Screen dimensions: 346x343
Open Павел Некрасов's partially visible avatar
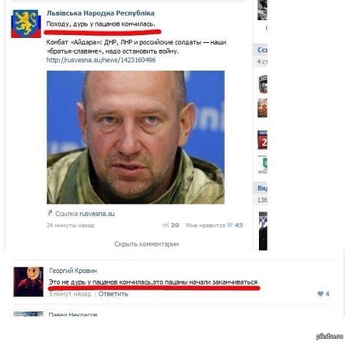click(29, 314)
